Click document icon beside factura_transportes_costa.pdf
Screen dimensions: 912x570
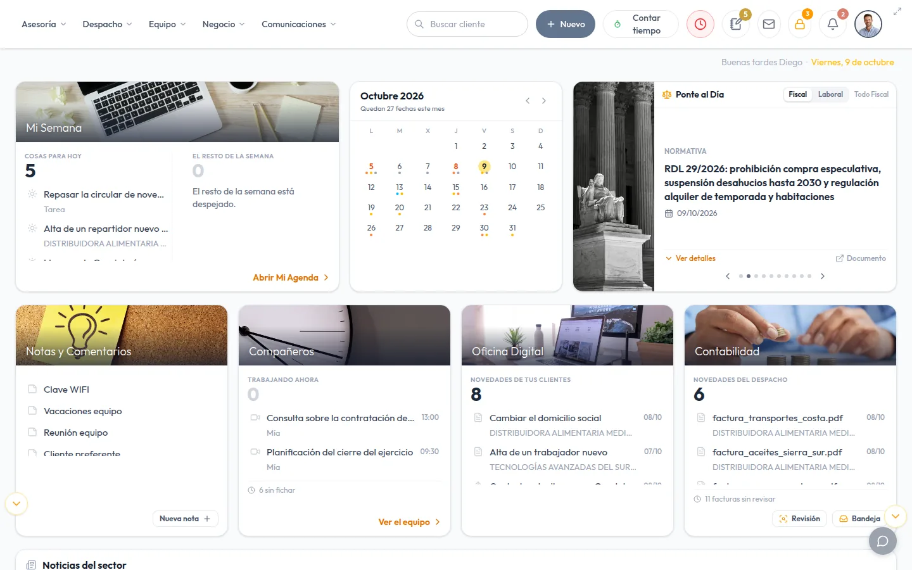coord(701,417)
